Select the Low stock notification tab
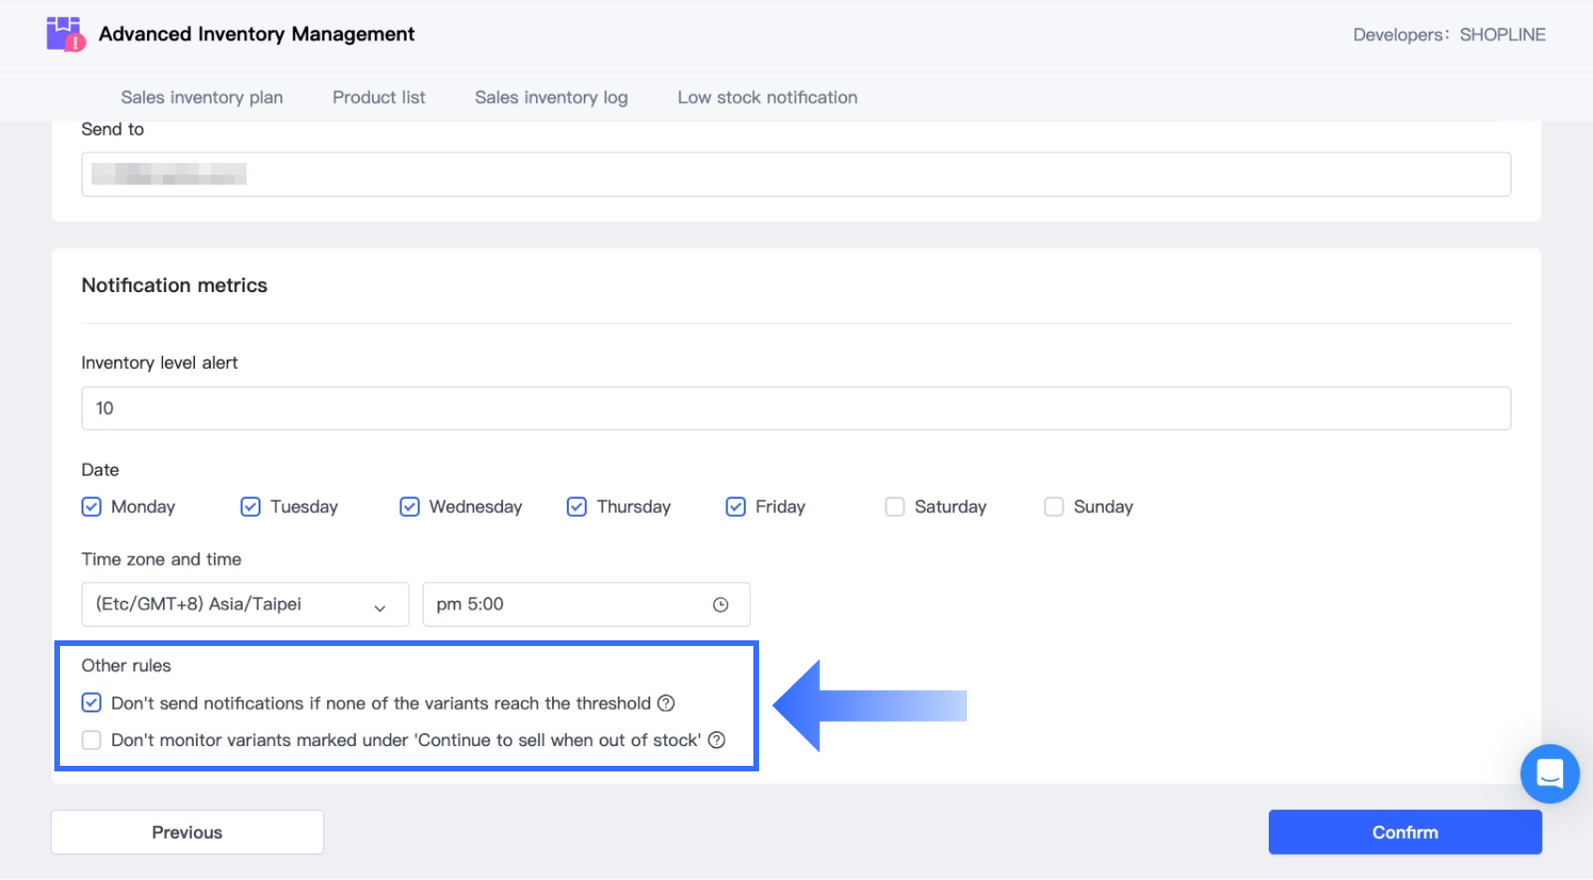1593x880 pixels. point(767,97)
